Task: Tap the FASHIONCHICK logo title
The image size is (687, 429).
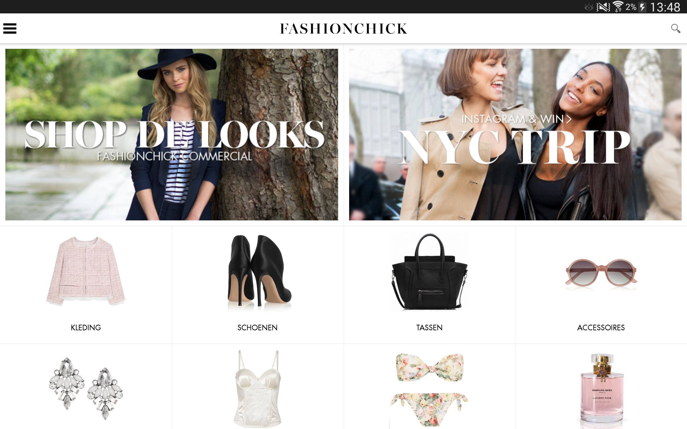Action: point(343,29)
